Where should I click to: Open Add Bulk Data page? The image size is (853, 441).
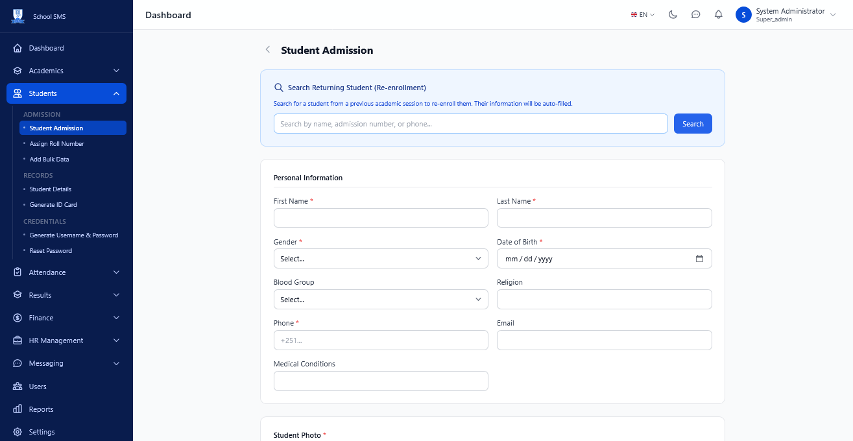pyautogui.click(x=49, y=160)
